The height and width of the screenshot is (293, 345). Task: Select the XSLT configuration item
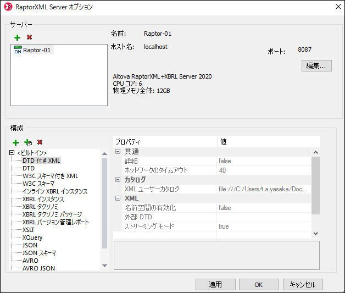[x=29, y=230]
